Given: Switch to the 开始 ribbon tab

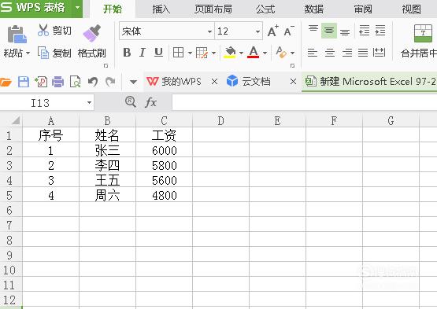Looking at the screenshot, I should click(113, 9).
